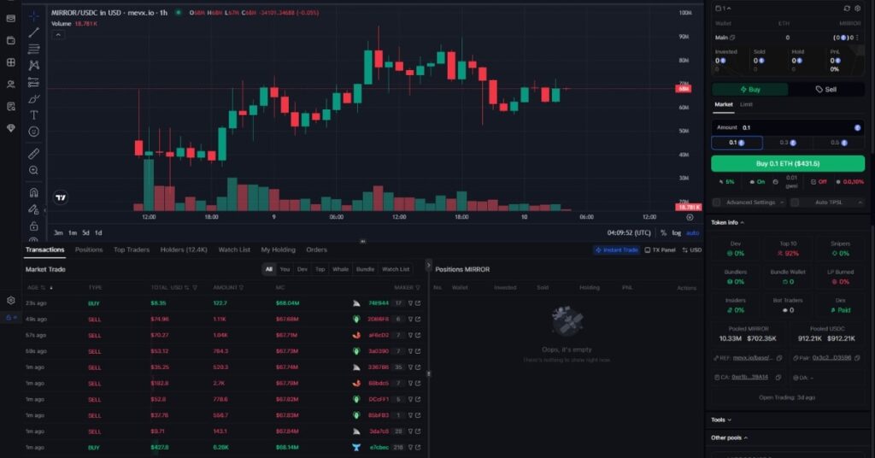Select the XABCD pattern tool
The image size is (875, 458).
[34, 65]
